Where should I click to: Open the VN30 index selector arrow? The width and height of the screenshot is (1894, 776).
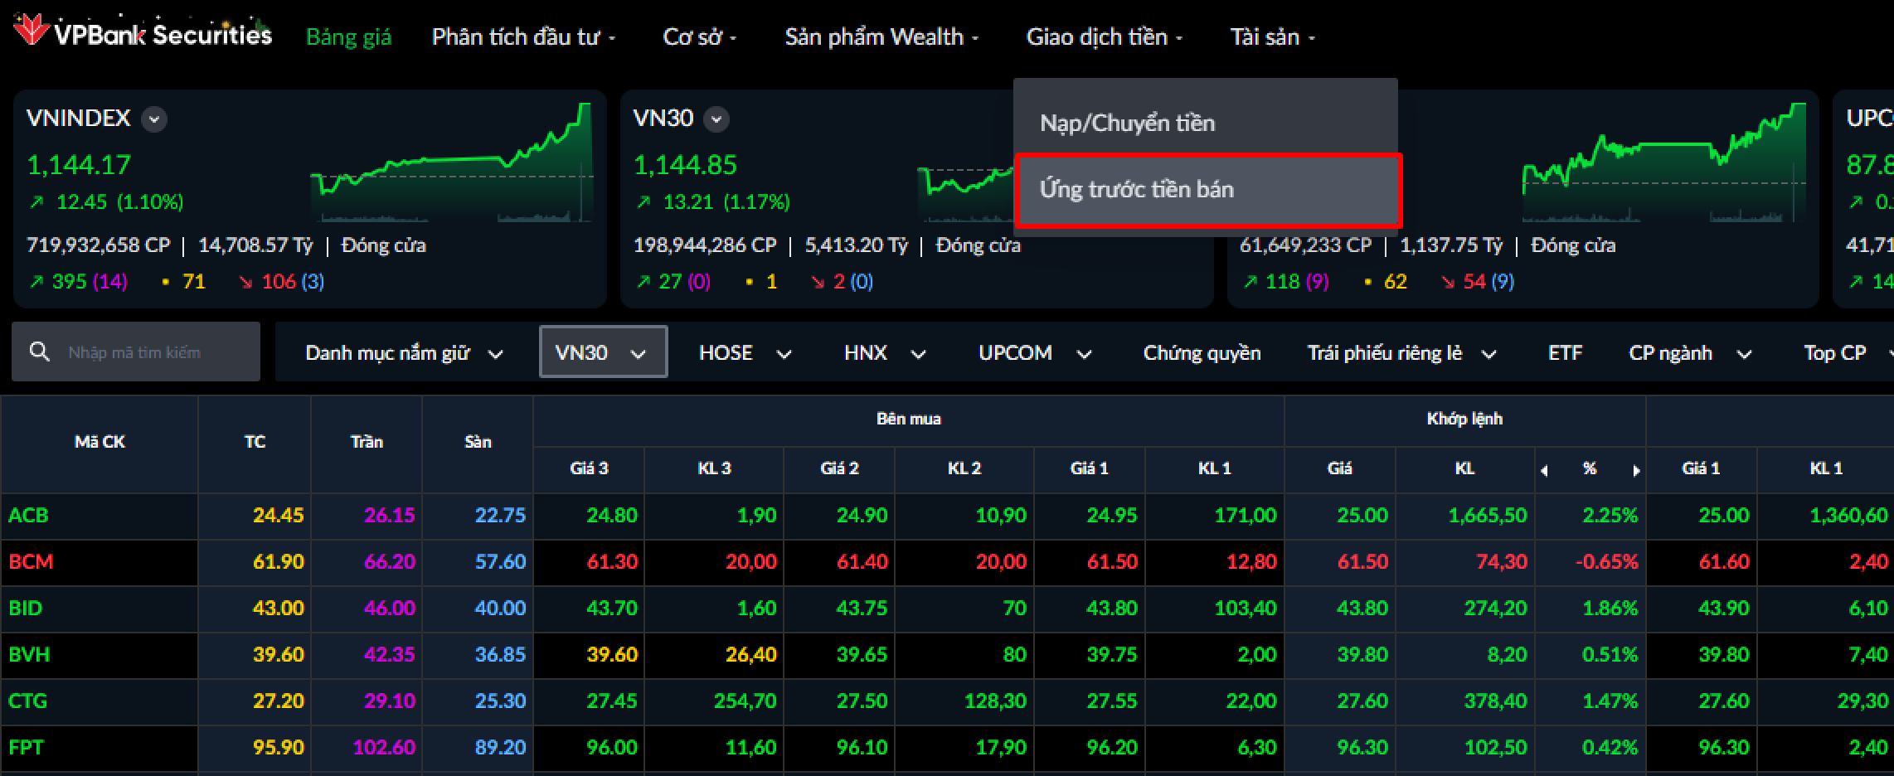[716, 119]
